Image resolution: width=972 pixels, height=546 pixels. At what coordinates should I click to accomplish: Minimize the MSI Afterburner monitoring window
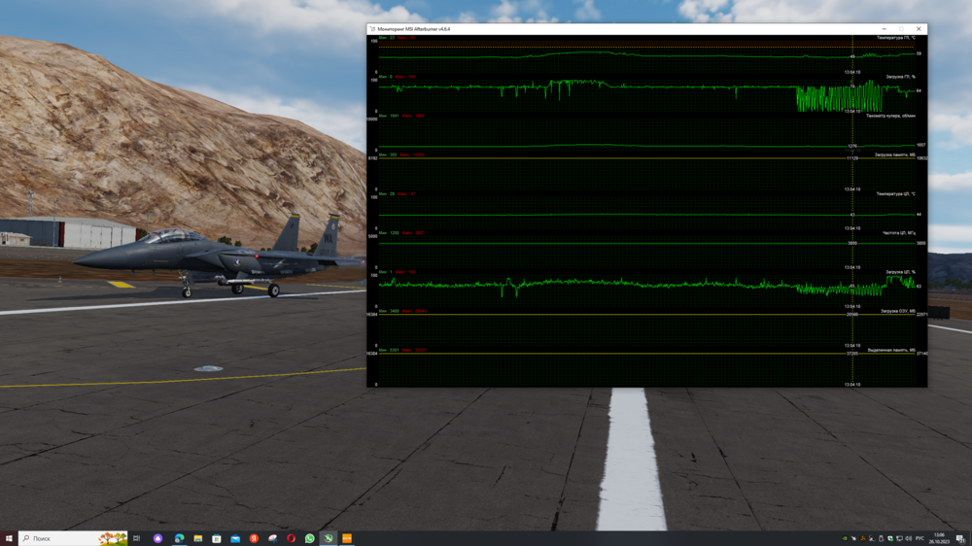[x=884, y=29]
